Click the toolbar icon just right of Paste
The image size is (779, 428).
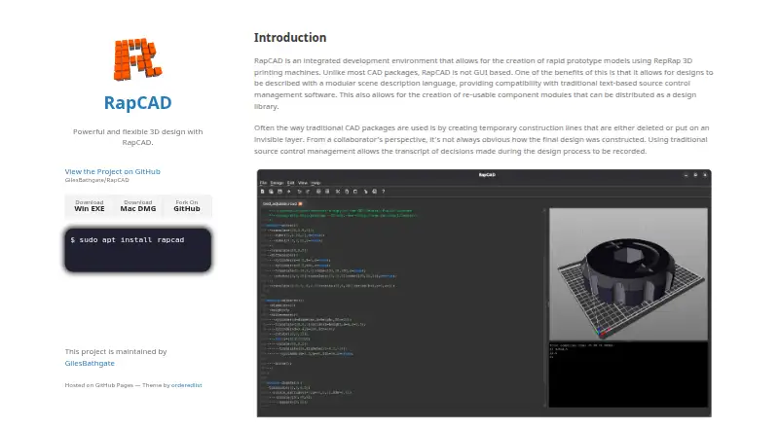pyautogui.click(x=366, y=192)
